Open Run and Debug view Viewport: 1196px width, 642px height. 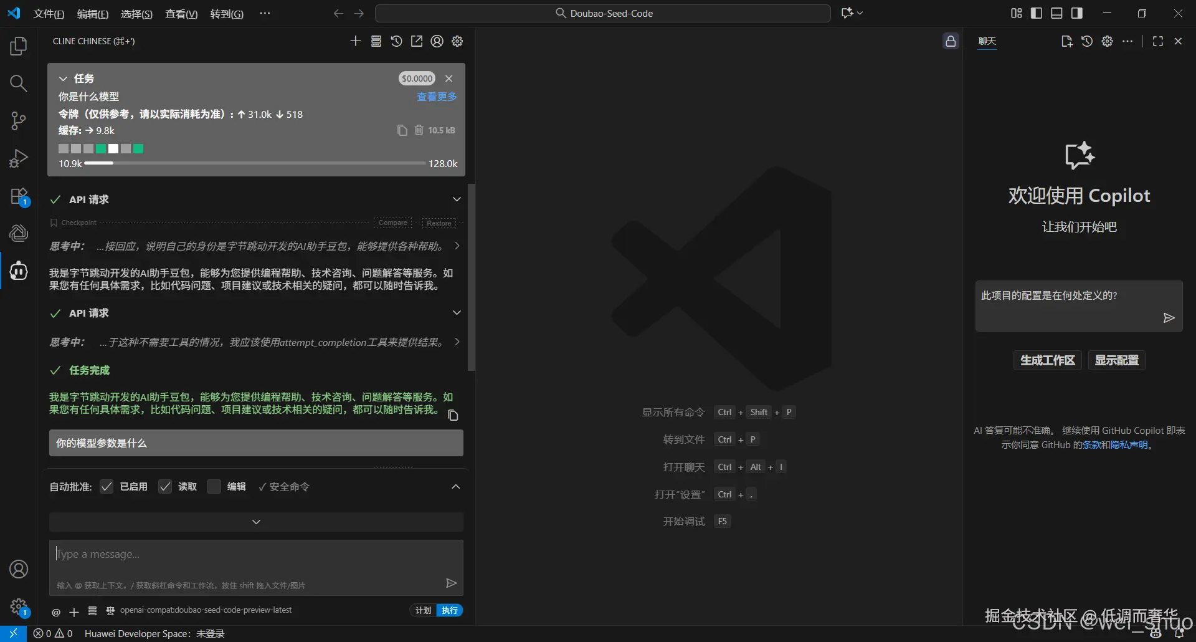point(18,158)
